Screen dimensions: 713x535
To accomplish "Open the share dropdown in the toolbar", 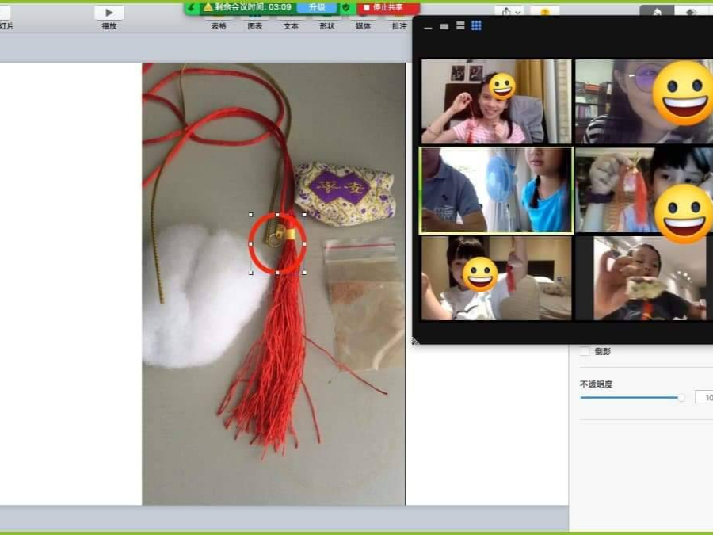I will tap(509, 12).
